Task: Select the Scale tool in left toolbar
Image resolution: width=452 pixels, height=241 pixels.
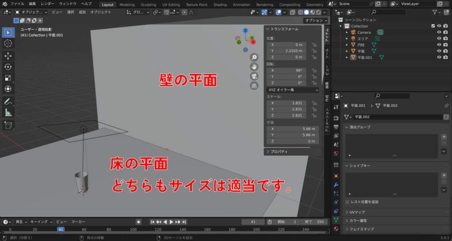Action: pos(8,78)
